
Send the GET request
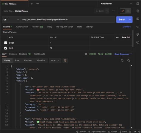point(122,20)
